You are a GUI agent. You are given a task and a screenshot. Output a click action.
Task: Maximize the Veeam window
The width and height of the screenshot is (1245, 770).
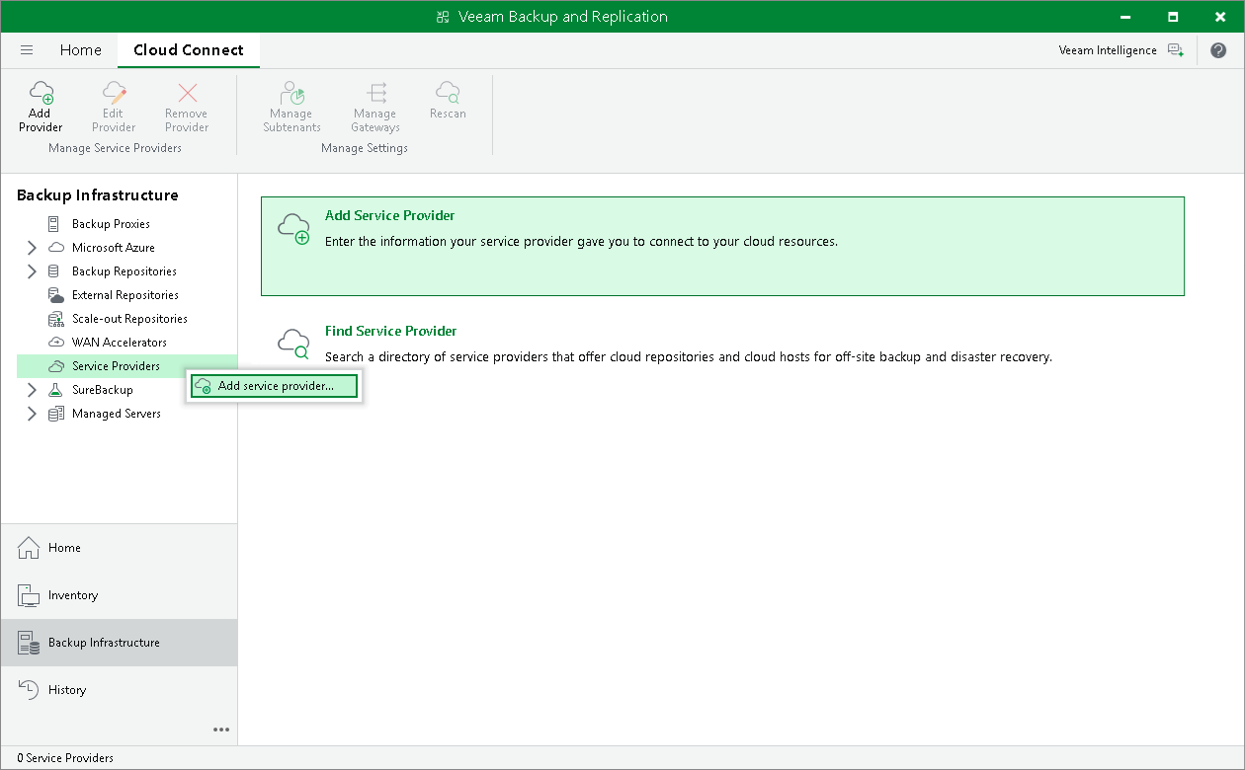pyautogui.click(x=1173, y=17)
